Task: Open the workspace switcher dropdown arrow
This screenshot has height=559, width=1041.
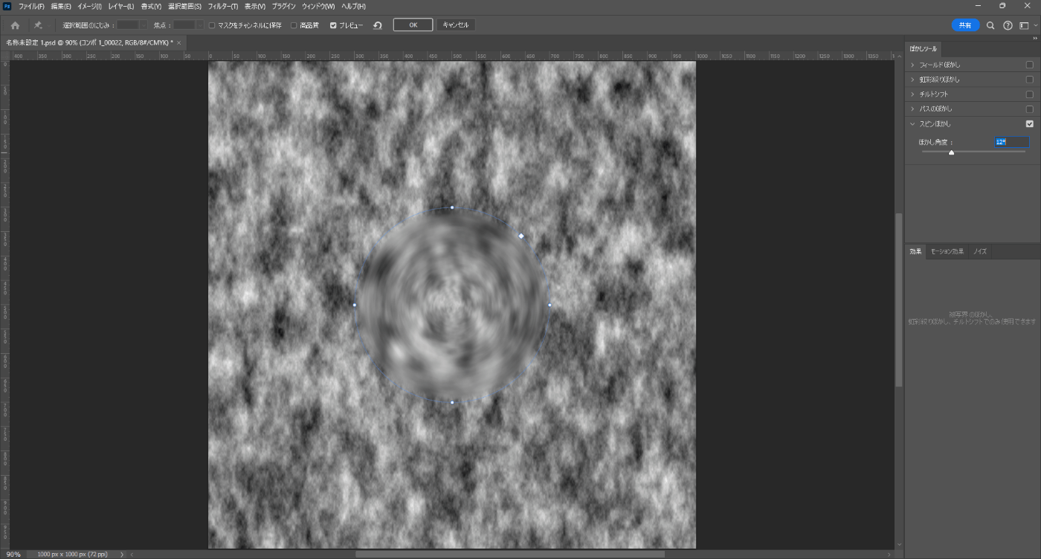Action: point(1035,25)
